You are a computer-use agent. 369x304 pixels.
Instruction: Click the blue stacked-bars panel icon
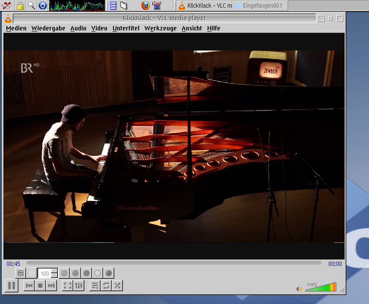113,6
